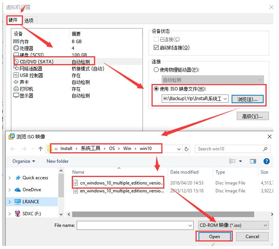Click the up-folder arrow in browse dialog

[41, 149]
